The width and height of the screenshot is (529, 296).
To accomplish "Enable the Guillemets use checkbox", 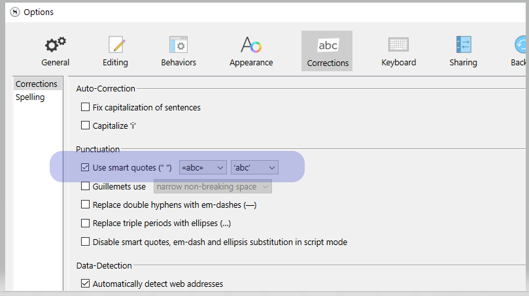I will 86,186.
